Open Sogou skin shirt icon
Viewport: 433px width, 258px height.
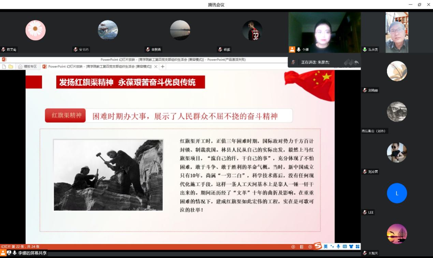pyautogui.click(x=351, y=247)
